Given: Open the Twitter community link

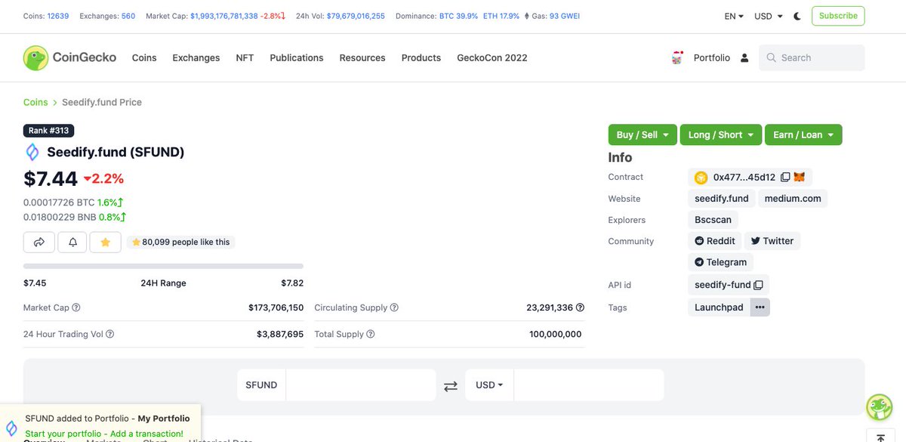Looking at the screenshot, I should (x=772, y=241).
